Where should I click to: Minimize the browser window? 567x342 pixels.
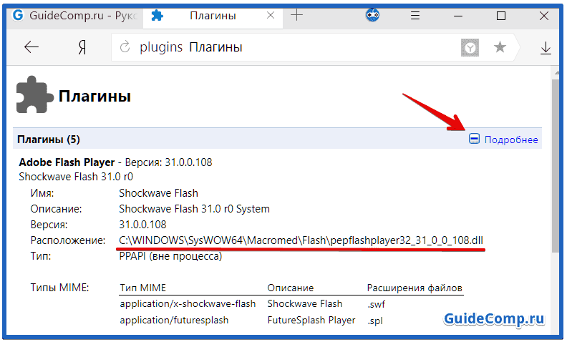click(458, 16)
